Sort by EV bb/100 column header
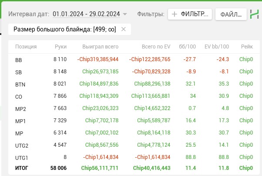262x176 pixels. [217, 47]
